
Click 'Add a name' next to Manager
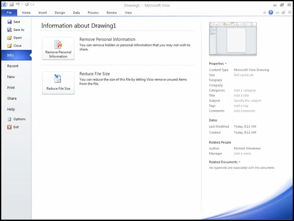tap(242, 154)
